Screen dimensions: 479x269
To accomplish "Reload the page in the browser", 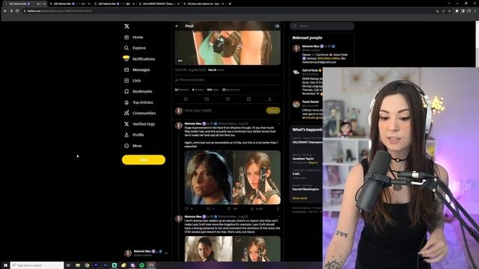I will point(17,11).
